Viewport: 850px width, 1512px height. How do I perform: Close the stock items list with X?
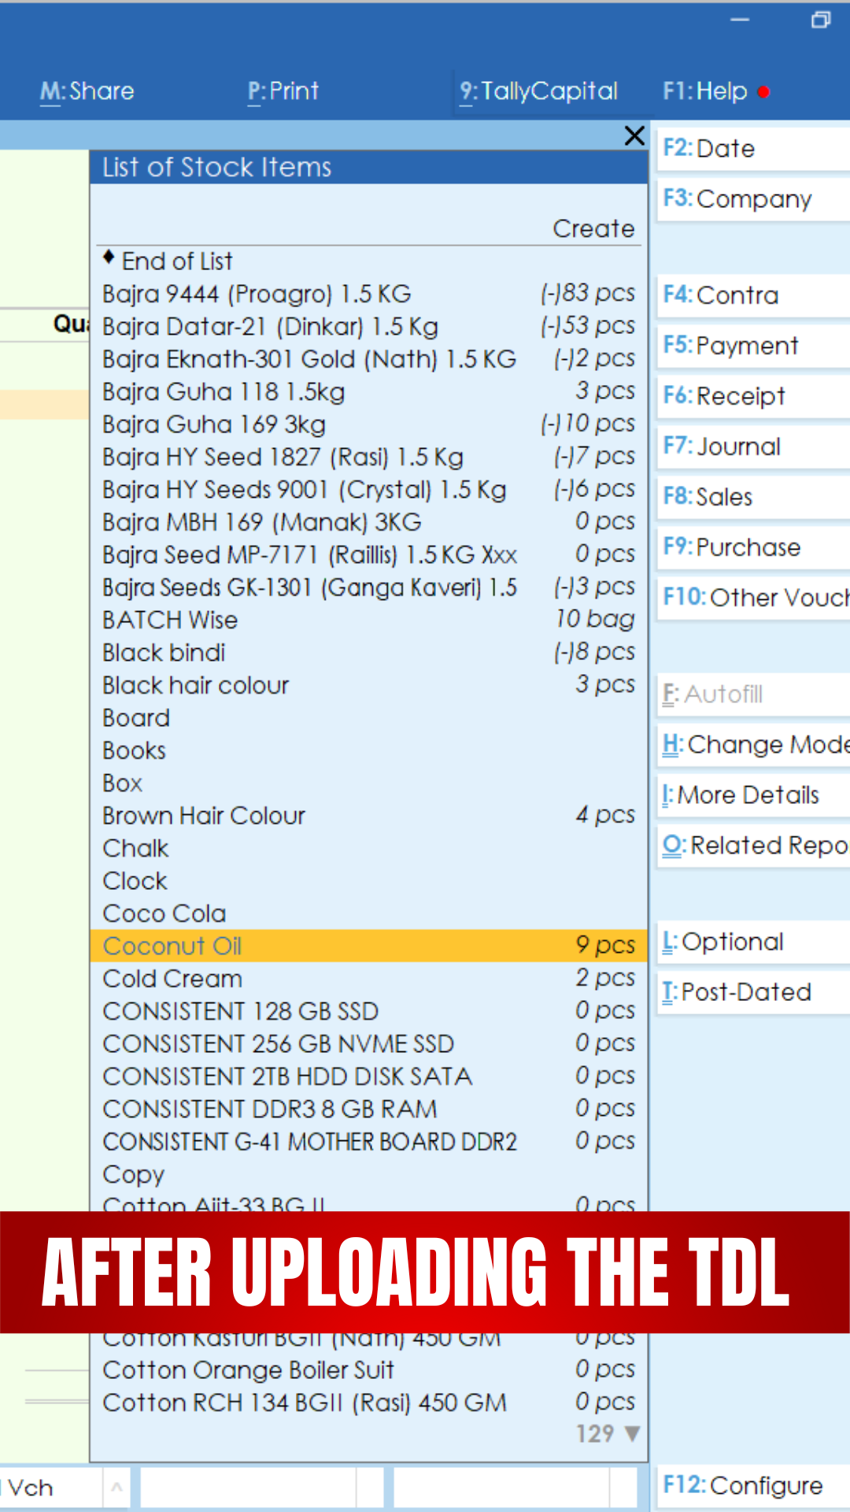[x=634, y=135]
